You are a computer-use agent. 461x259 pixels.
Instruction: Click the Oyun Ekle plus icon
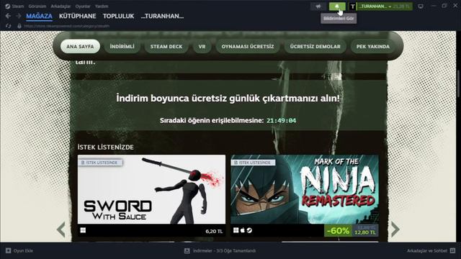click(x=8, y=250)
